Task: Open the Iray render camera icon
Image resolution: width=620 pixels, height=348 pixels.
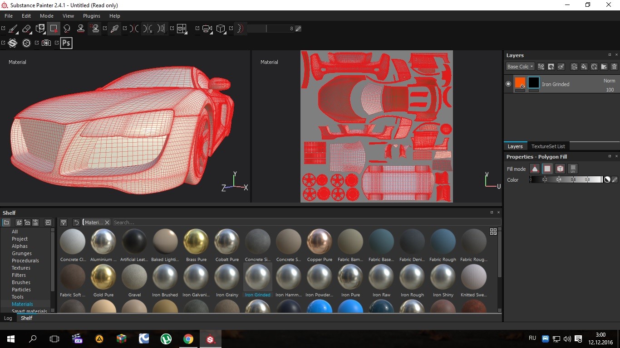Action: 46,43
